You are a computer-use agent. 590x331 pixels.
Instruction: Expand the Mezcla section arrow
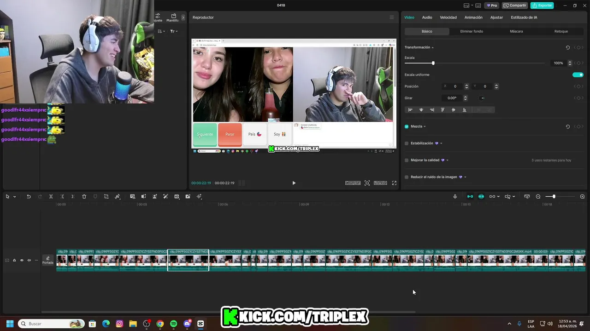pyautogui.click(x=425, y=126)
